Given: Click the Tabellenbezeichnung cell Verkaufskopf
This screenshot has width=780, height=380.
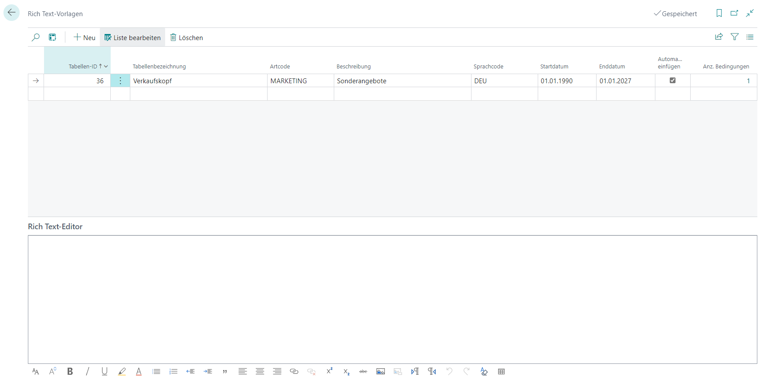Looking at the screenshot, I should (199, 81).
